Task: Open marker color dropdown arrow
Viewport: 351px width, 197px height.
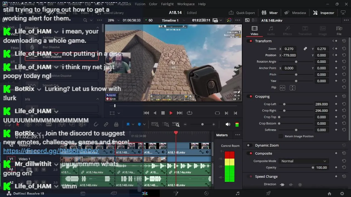Action: click(x=145, y=124)
